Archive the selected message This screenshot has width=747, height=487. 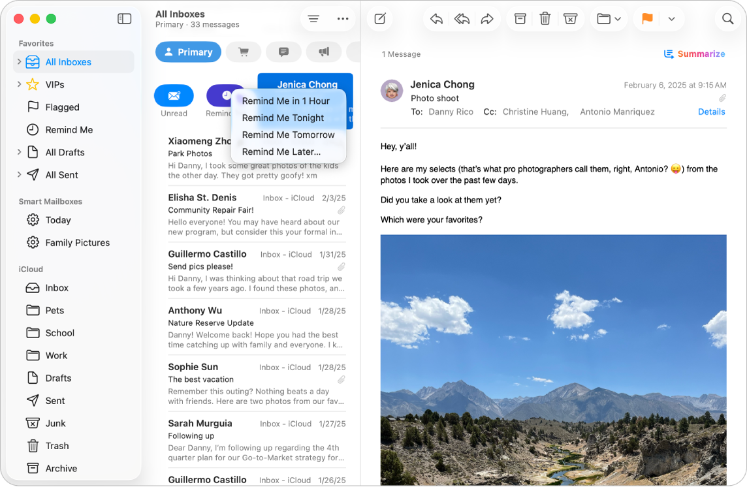(520, 18)
